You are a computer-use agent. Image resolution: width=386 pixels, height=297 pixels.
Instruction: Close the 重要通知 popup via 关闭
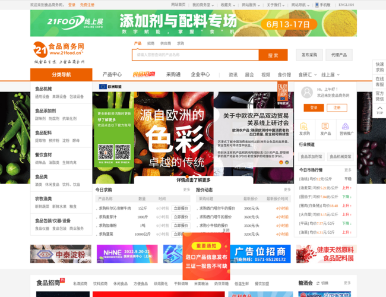pos(226,230)
